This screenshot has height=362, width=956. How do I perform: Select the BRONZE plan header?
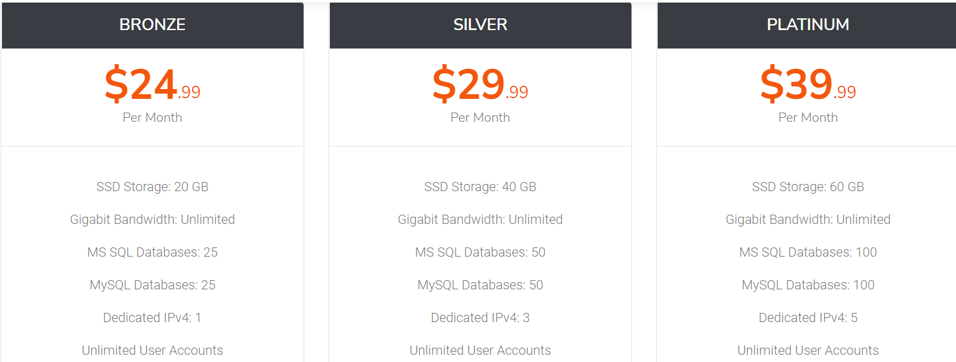tap(152, 25)
